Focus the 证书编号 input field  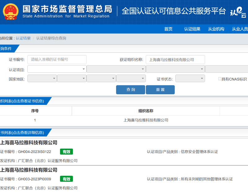tap(57, 59)
